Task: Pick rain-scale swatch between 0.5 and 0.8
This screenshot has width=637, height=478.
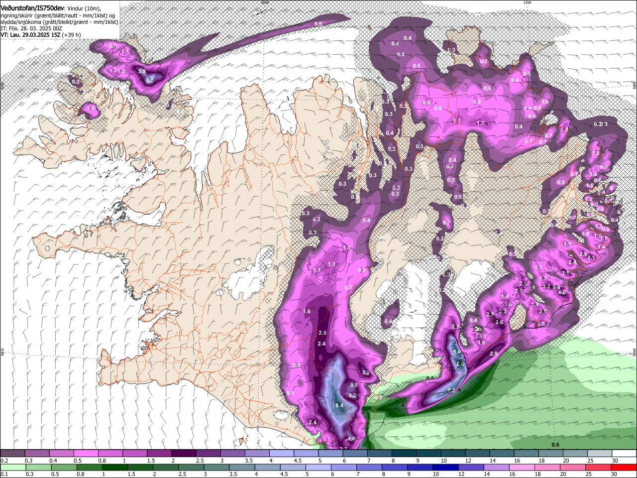Action: click(64, 467)
